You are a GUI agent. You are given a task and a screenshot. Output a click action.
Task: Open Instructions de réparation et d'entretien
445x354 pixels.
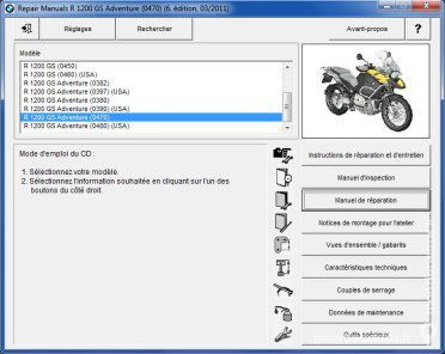pos(366,156)
